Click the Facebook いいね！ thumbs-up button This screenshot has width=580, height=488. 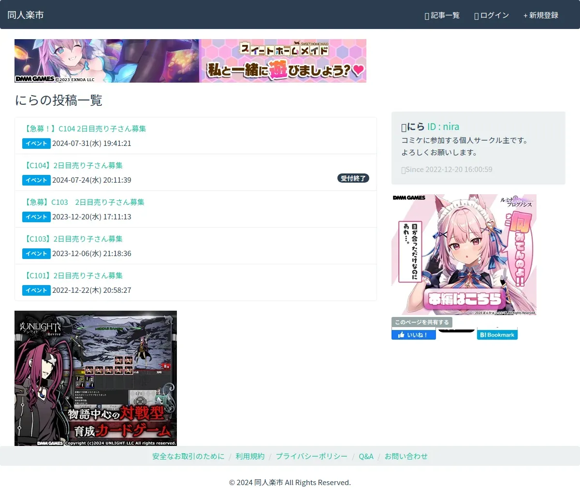[x=413, y=334]
